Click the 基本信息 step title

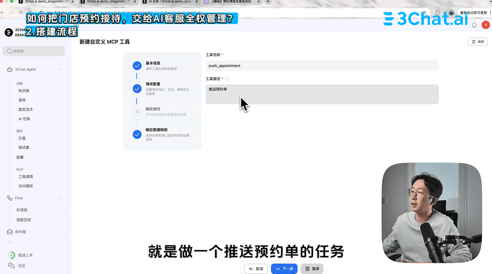tap(153, 63)
